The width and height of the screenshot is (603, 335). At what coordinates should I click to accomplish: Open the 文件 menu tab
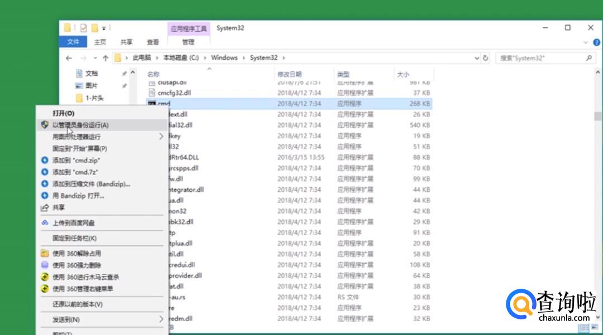pos(73,42)
